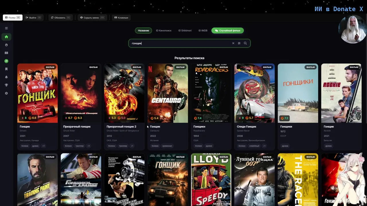The image size is (367, 206).
Task: Open the green JU profile avatar
Action: 6,61
